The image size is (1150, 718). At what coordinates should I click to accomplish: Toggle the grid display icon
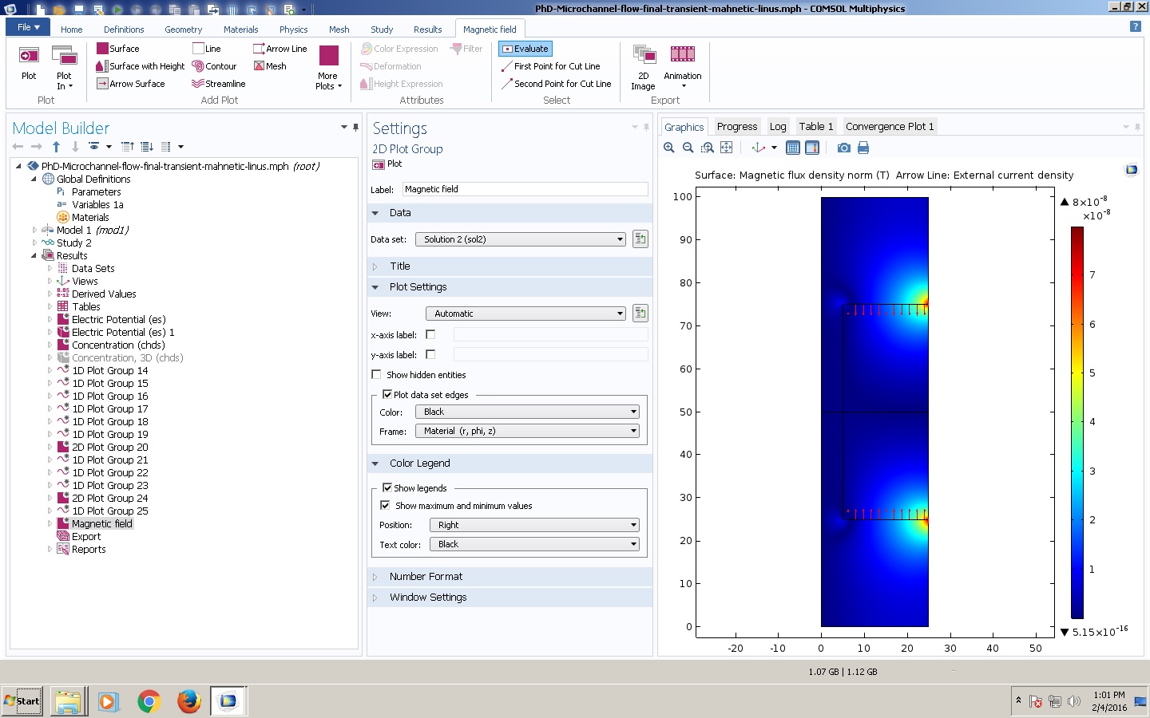[793, 148]
